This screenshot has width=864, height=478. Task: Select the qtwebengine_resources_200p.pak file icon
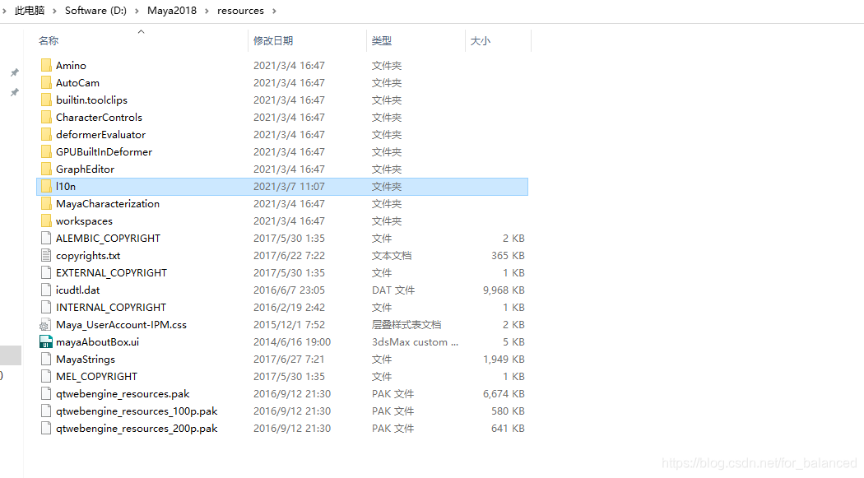[x=46, y=429]
